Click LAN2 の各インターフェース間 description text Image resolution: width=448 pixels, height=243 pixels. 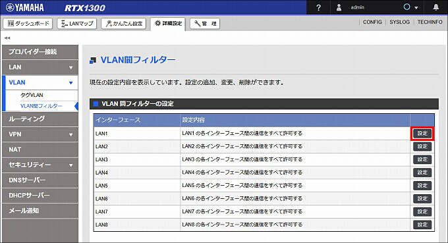click(242, 146)
